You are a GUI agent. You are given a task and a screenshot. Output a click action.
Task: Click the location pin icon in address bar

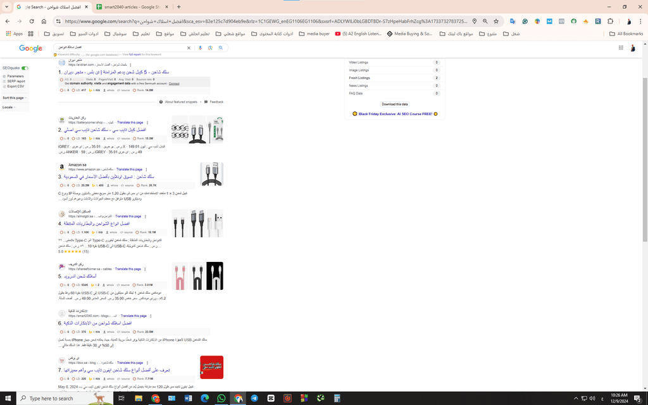coord(475,21)
